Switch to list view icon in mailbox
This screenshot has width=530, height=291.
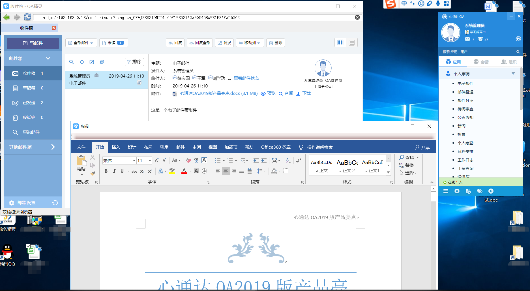point(352,42)
